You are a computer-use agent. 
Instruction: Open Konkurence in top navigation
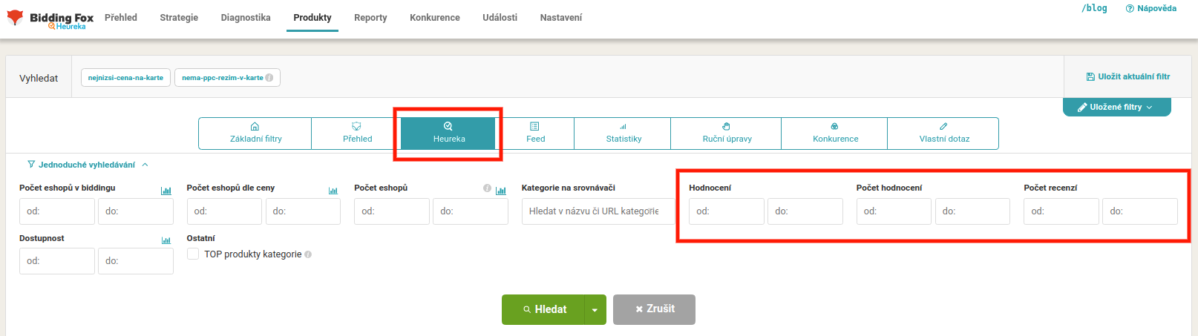point(435,18)
